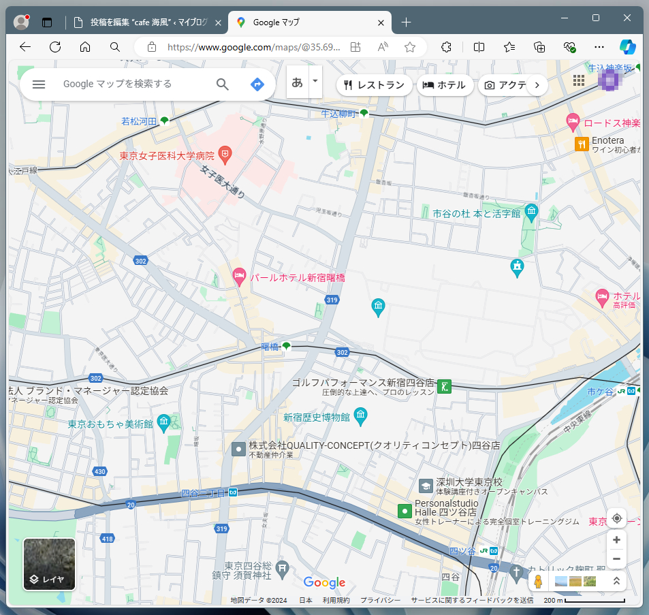Show my current location on map
Screen dimensions: 649x615
pos(617,518)
